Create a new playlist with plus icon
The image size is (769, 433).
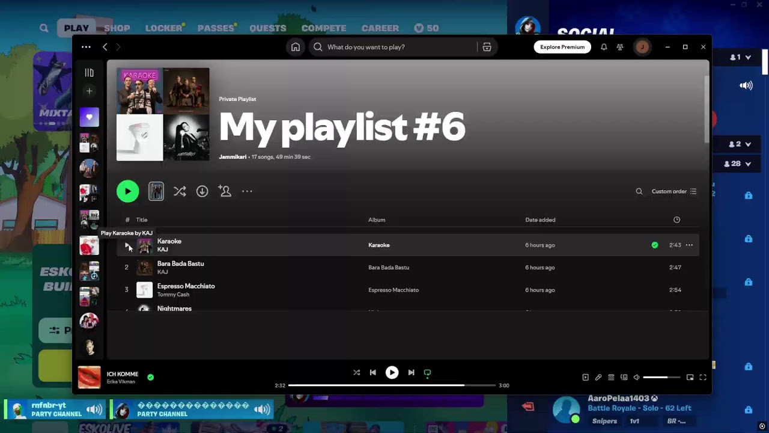click(89, 91)
